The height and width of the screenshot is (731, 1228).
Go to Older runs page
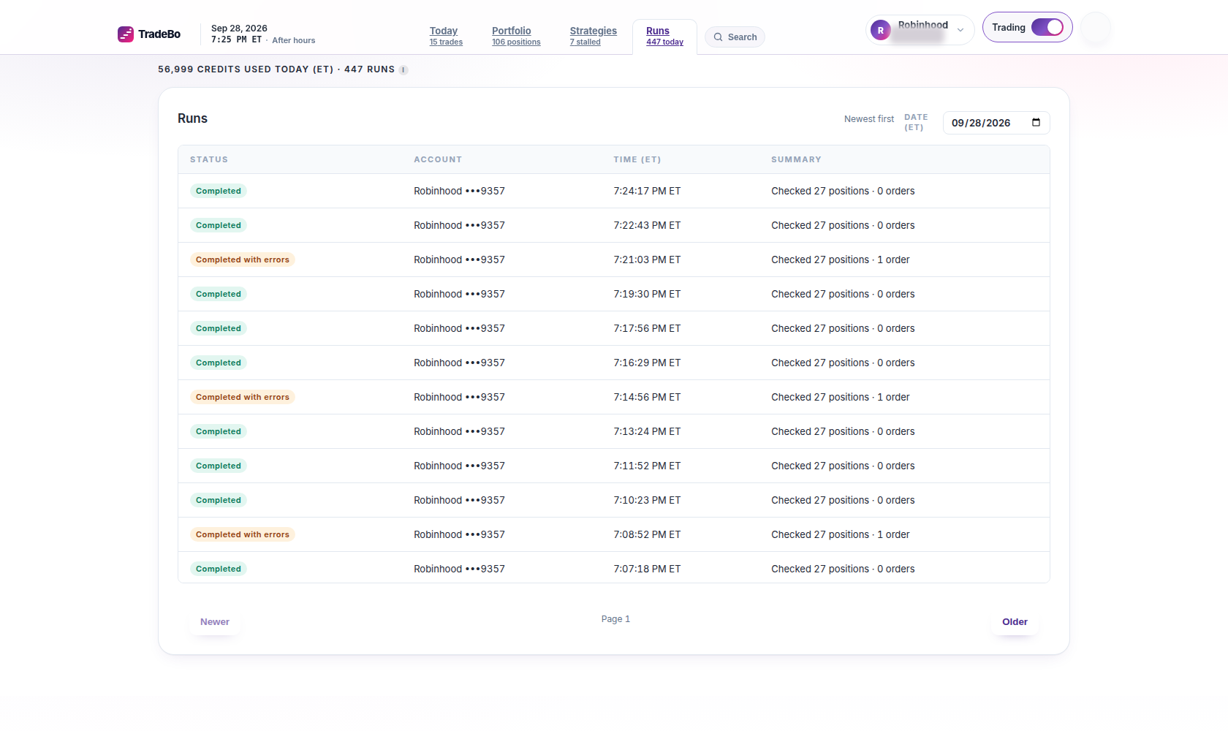pyautogui.click(x=1015, y=622)
